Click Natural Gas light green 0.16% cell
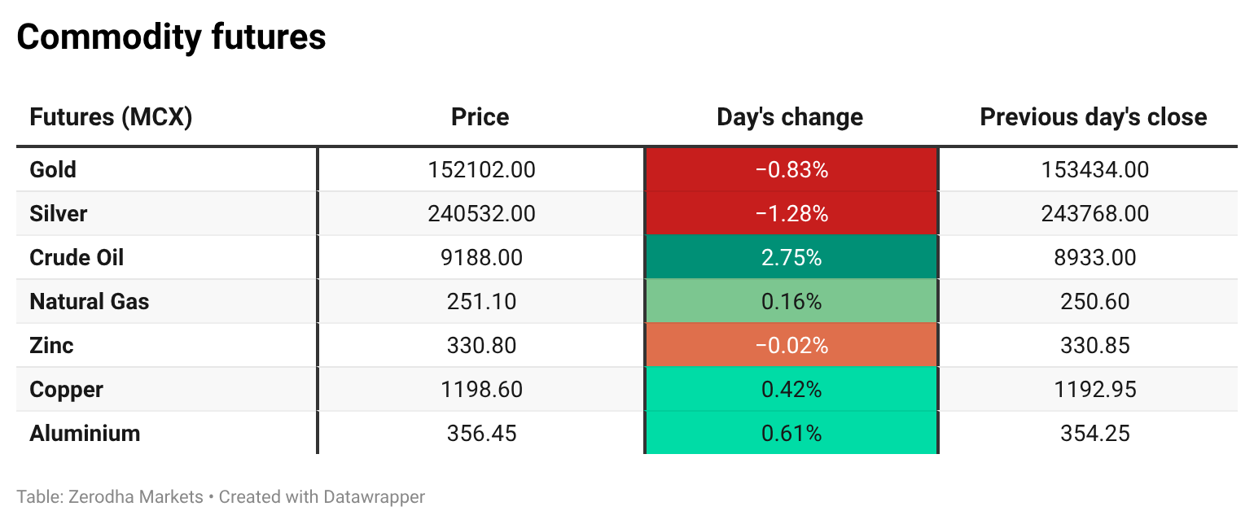Image resolution: width=1254 pixels, height=524 pixels. tap(791, 302)
